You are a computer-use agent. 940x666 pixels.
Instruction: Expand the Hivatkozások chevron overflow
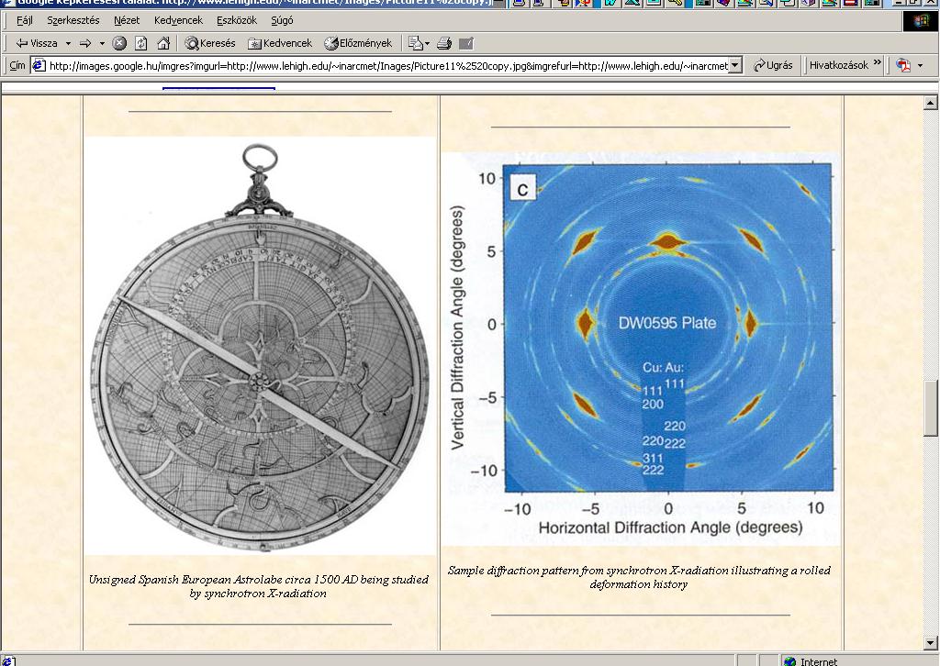click(x=877, y=63)
